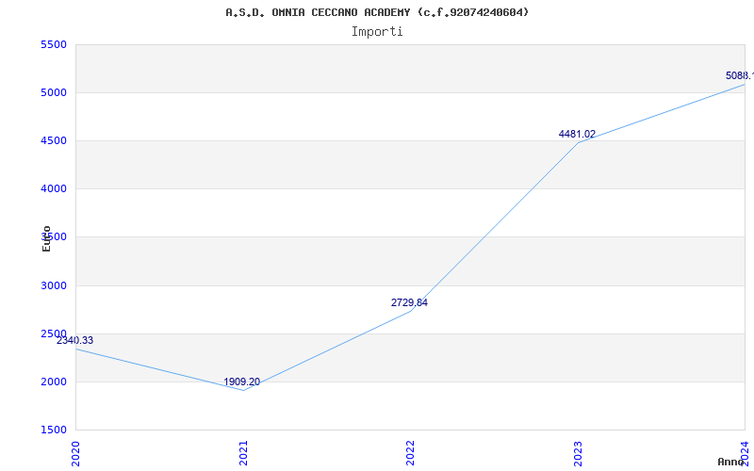This screenshot has width=754, height=471.
Task: Select the 1909.20 data label
Action: pyautogui.click(x=242, y=382)
